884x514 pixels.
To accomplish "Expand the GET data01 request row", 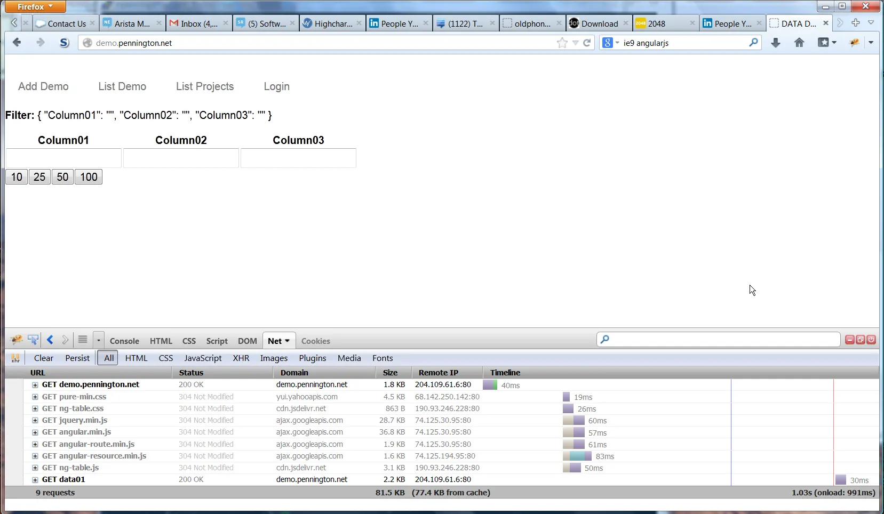I will coord(35,479).
